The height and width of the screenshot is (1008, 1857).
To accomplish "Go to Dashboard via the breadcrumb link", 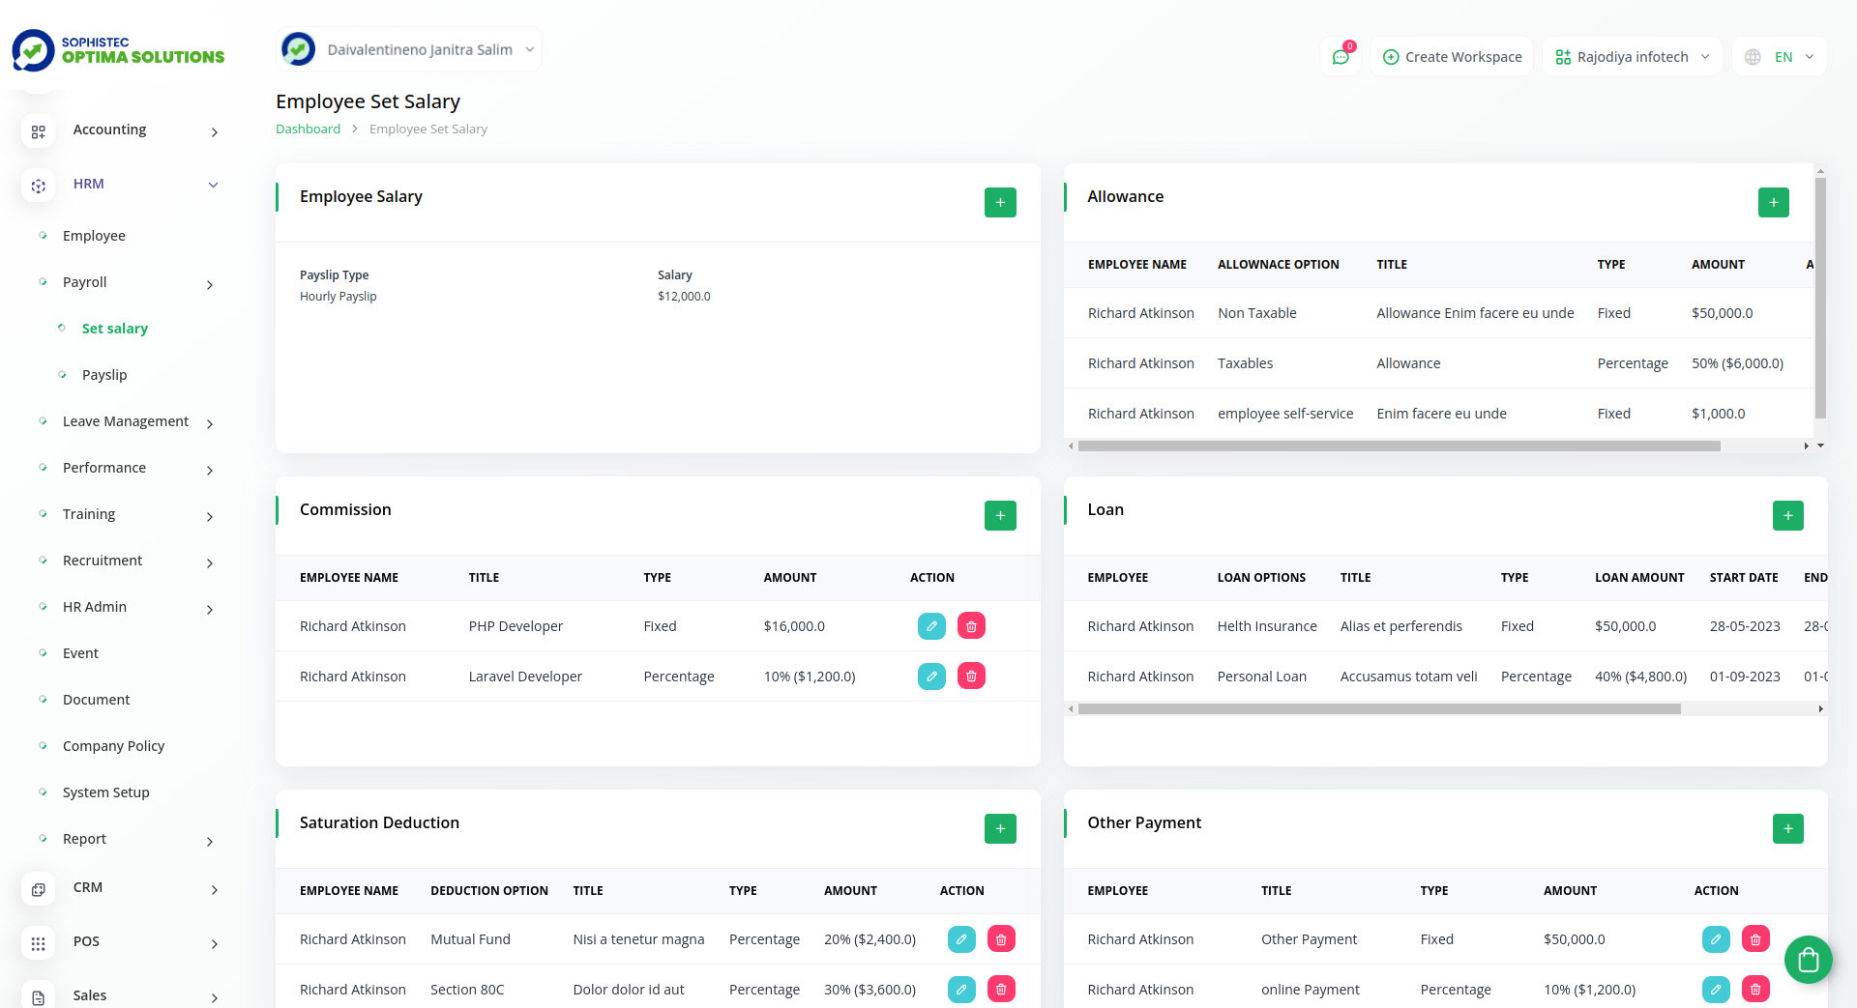I will tap(308, 128).
